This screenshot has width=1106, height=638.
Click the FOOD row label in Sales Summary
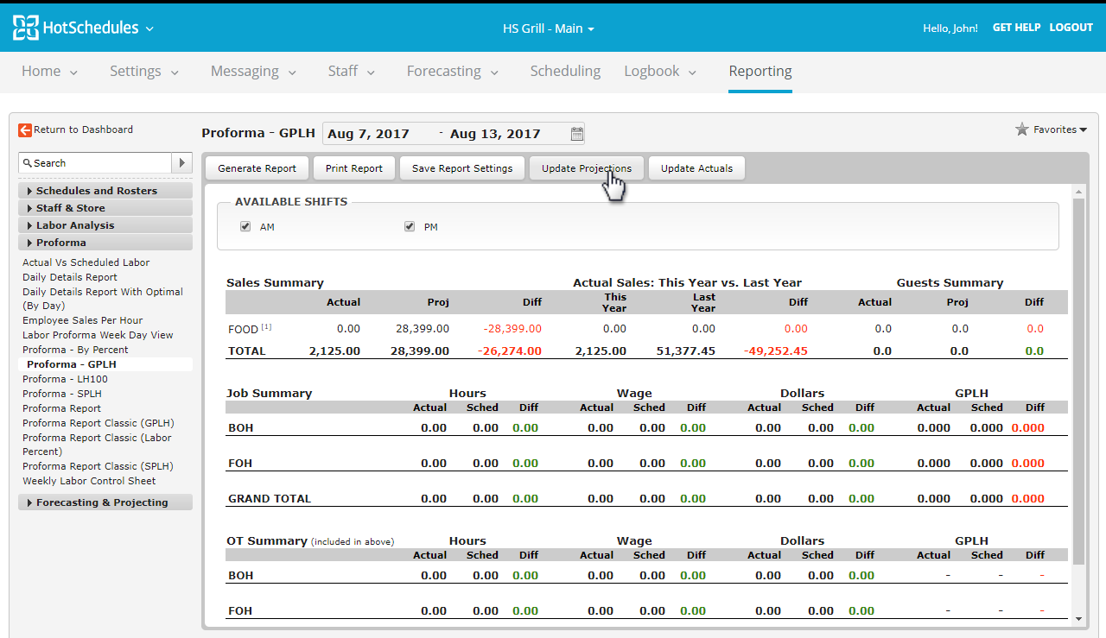coord(244,329)
